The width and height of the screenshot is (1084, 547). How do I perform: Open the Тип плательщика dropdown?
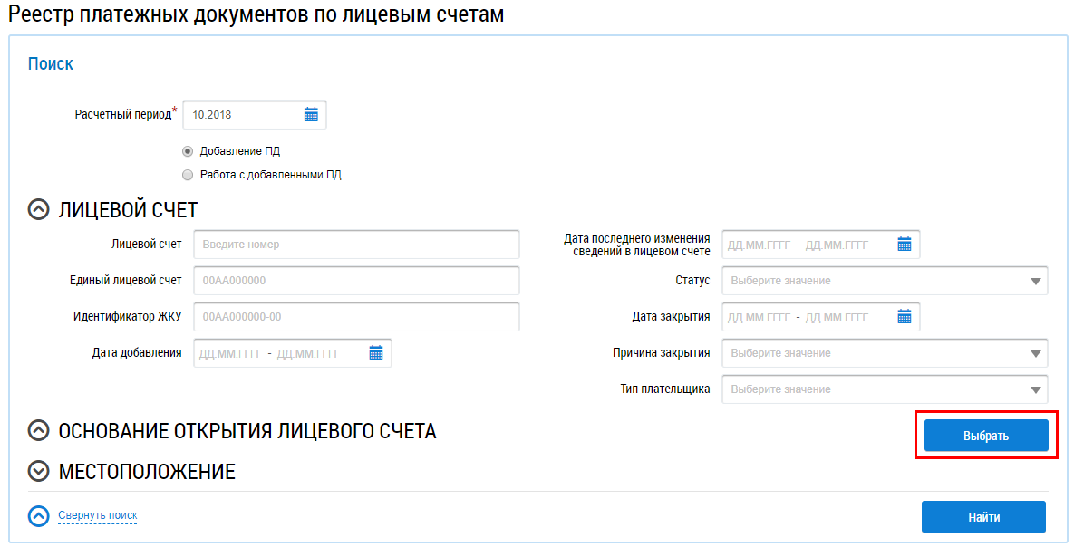(x=884, y=389)
